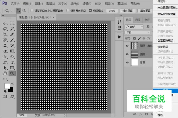Click the 填充屏幕 button

pyautogui.click(x=145, y=11)
